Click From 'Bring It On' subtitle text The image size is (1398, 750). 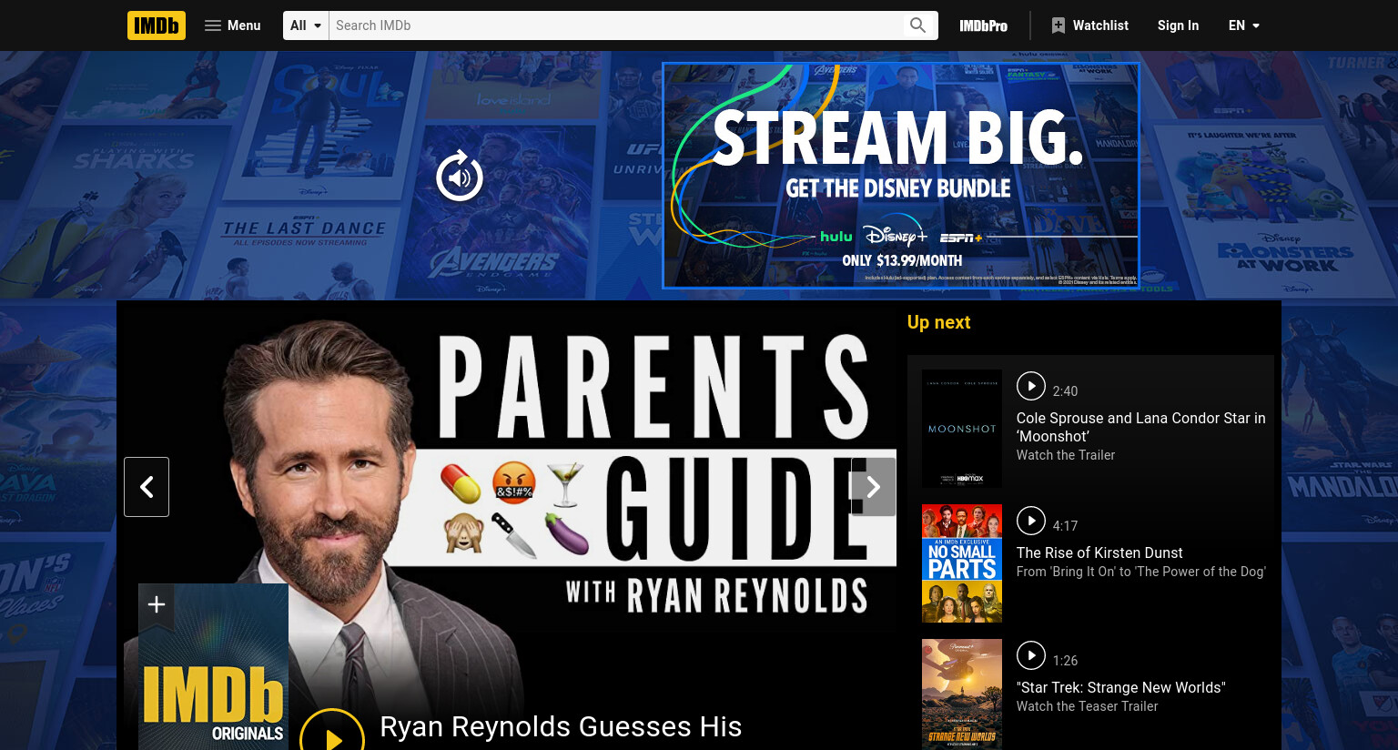click(1140, 572)
